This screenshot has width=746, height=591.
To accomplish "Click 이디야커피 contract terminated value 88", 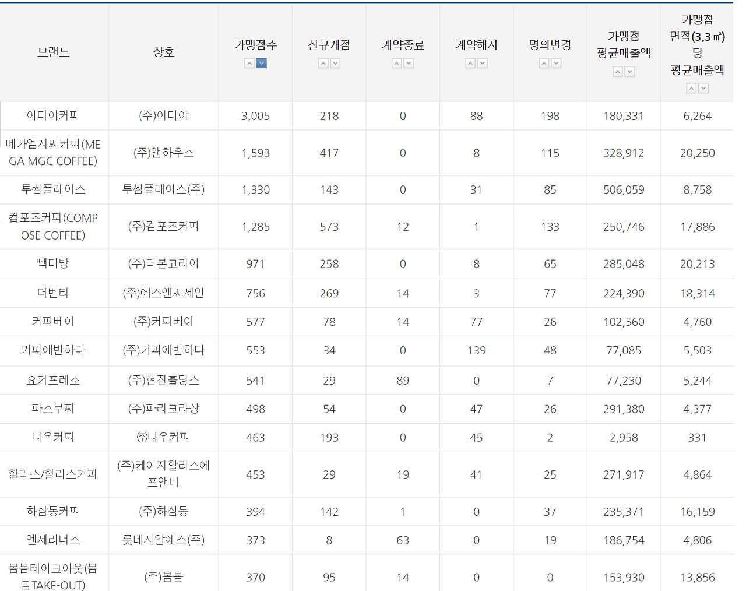I will [477, 116].
